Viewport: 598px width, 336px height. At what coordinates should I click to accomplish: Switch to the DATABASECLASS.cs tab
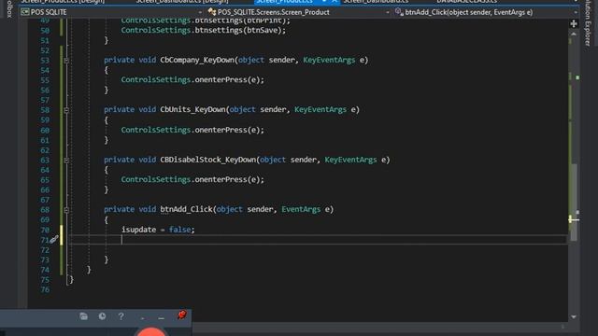click(467, 2)
